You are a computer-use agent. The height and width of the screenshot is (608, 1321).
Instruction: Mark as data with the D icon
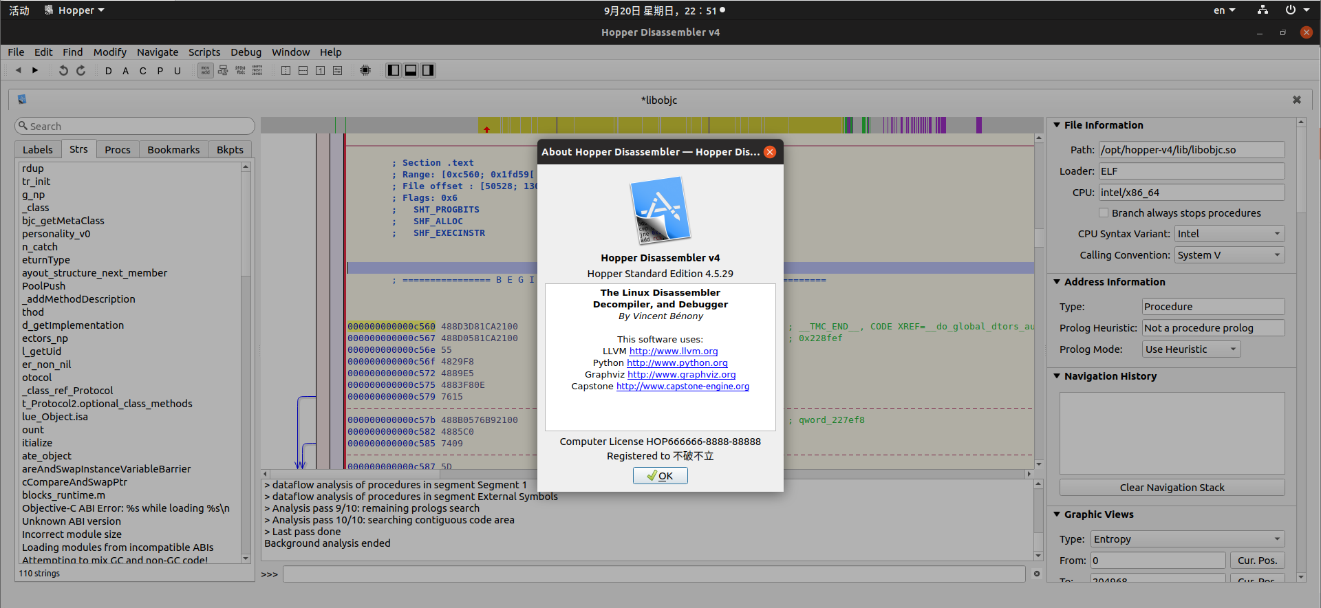[109, 71]
